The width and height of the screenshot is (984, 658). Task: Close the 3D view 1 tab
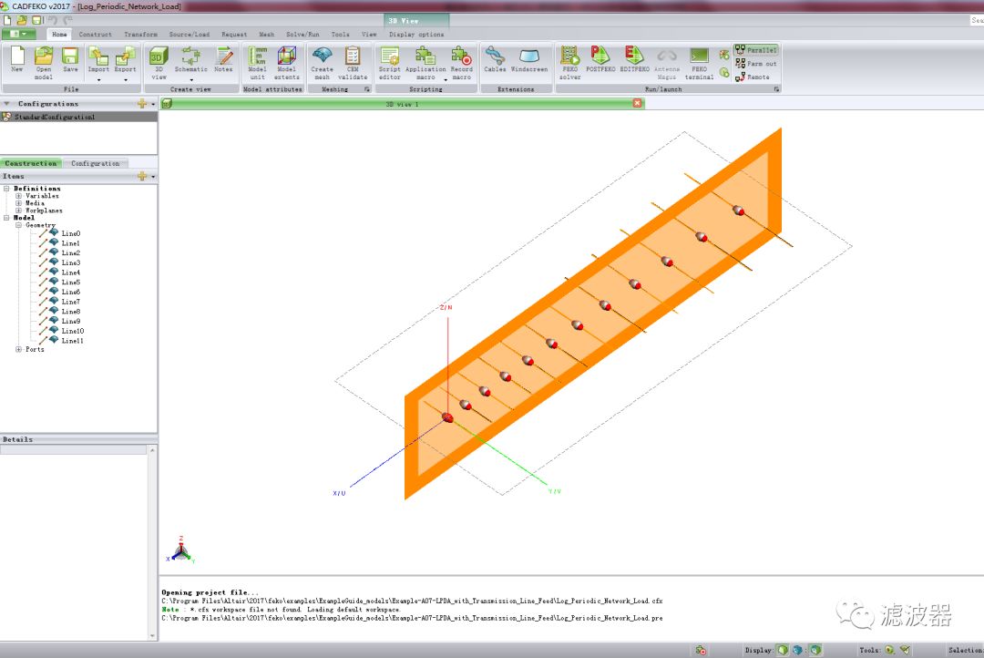tap(638, 103)
